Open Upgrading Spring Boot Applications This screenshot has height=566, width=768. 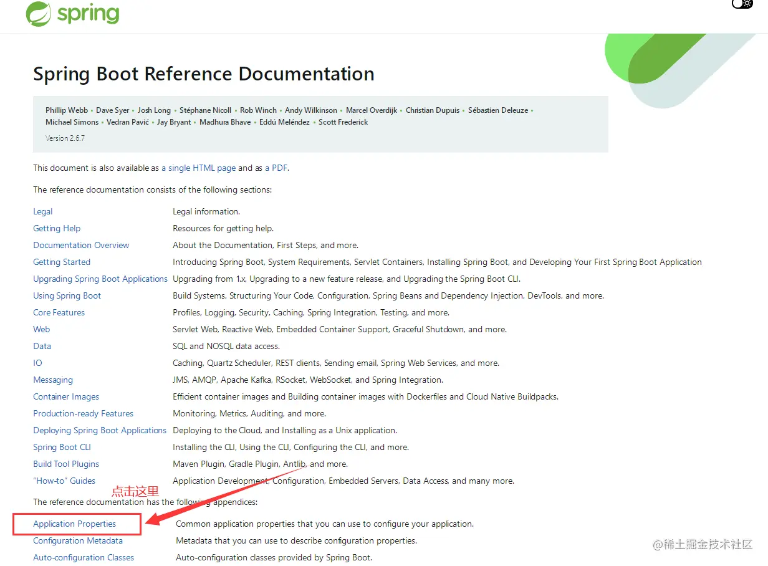(100, 279)
